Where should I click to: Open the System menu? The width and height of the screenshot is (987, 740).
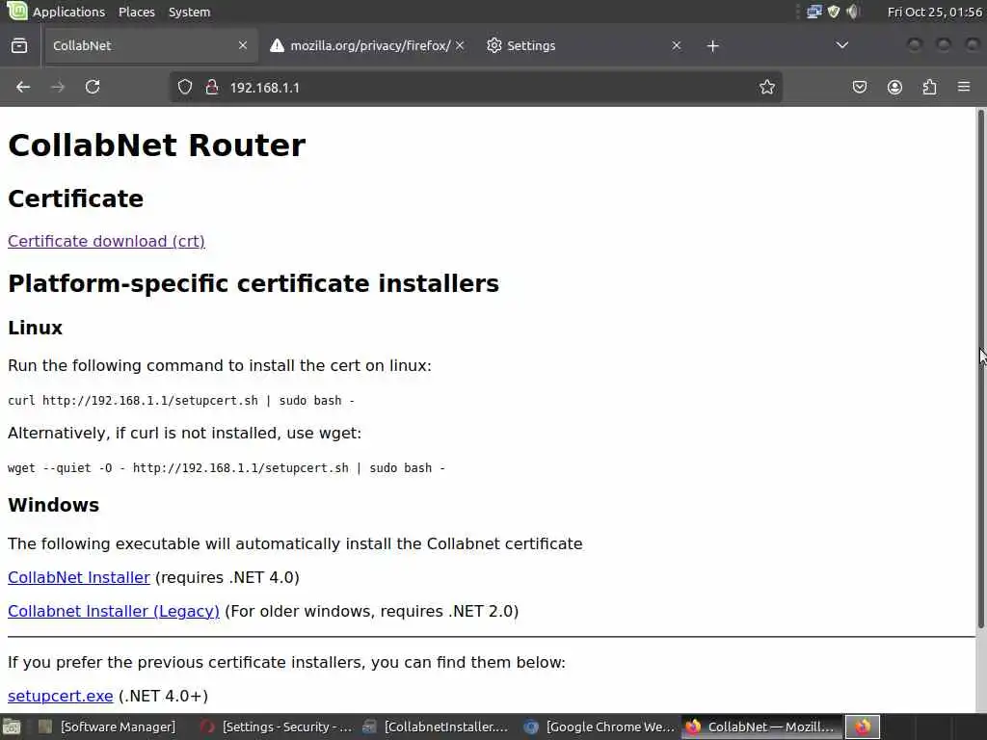pyautogui.click(x=189, y=12)
